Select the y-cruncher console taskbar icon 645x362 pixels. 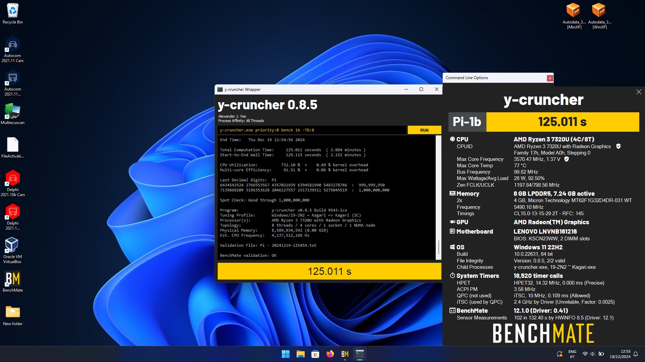tap(359, 354)
